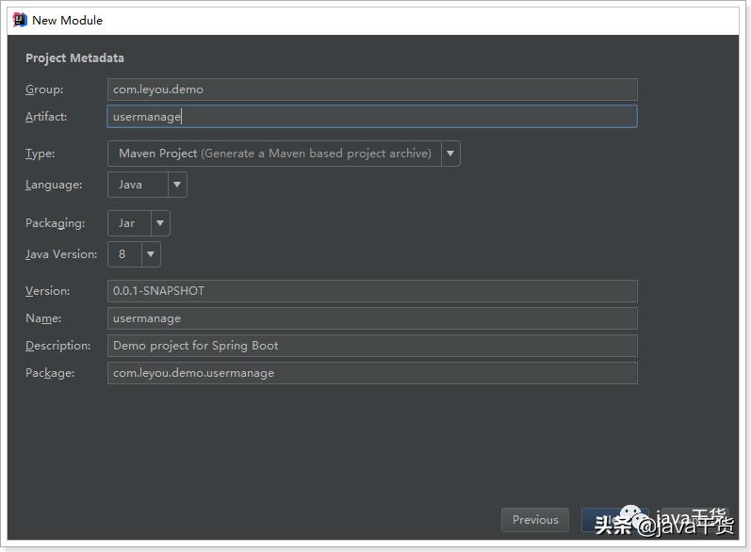Viewport: 751px width, 552px height.
Task: Click the Previous button
Action: coord(535,520)
